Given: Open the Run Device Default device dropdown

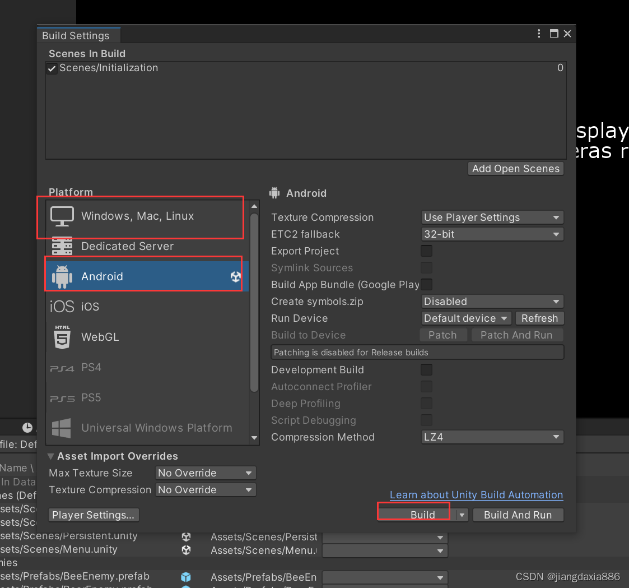Looking at the screenshot, I should click(466, 318).
